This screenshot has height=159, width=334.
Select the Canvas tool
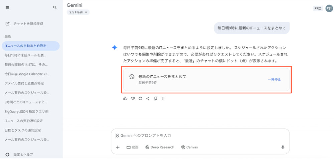[x=189, y=147]
